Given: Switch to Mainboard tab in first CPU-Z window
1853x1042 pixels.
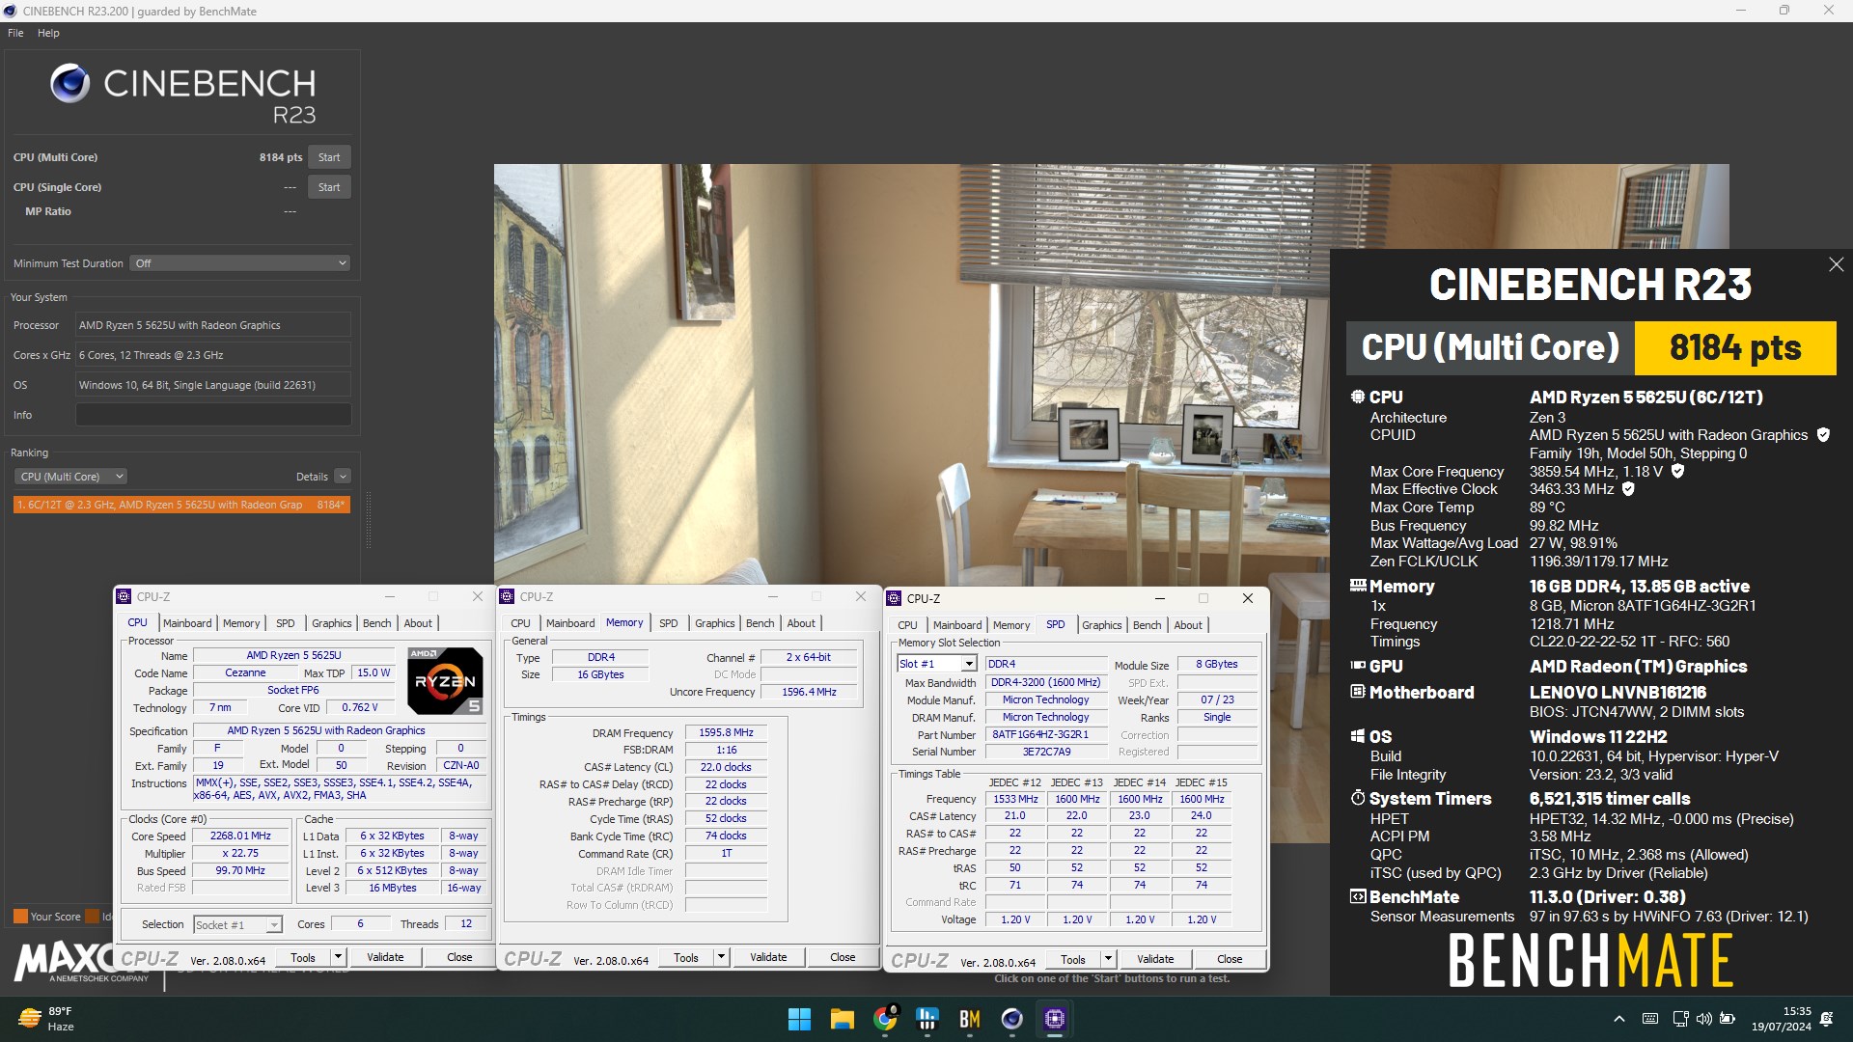Looking at the screenshot, I should [x=187, y=623].
